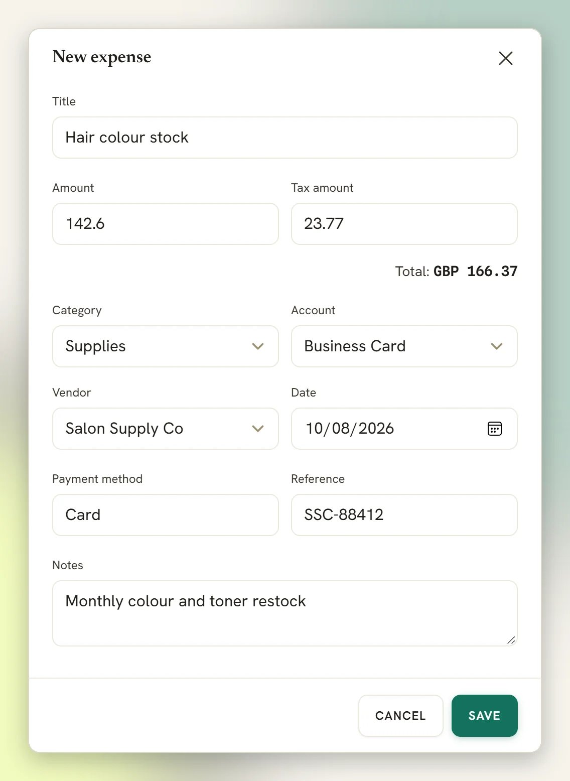The image size is (570, 781).
Task: Click inside the Notes text area
Action: tap(285, 613)
